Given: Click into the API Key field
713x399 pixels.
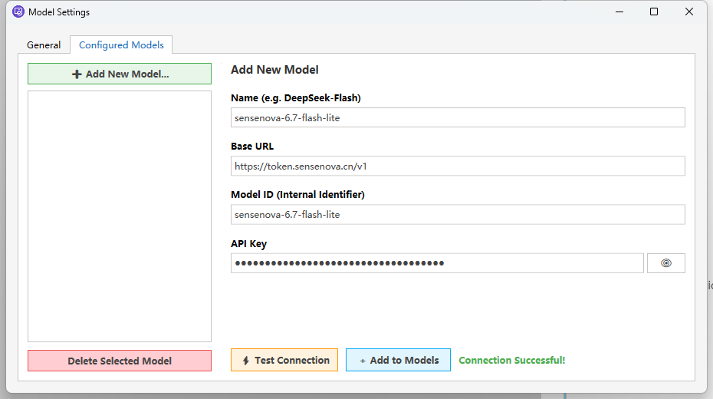Looking at the screenshot, I should [437, 263].
